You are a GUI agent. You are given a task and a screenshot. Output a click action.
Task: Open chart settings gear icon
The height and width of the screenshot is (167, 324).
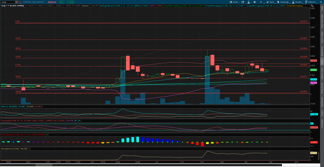tap(255, 2)
